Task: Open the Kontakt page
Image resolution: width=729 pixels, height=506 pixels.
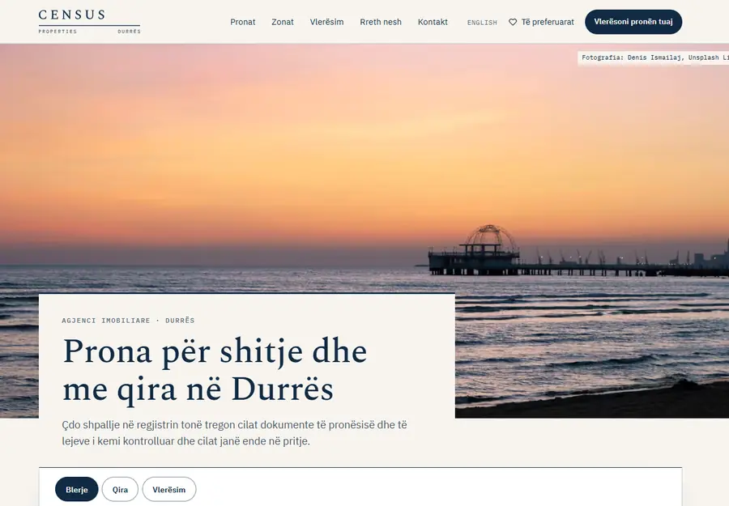Action: click(x=433, y=22)
